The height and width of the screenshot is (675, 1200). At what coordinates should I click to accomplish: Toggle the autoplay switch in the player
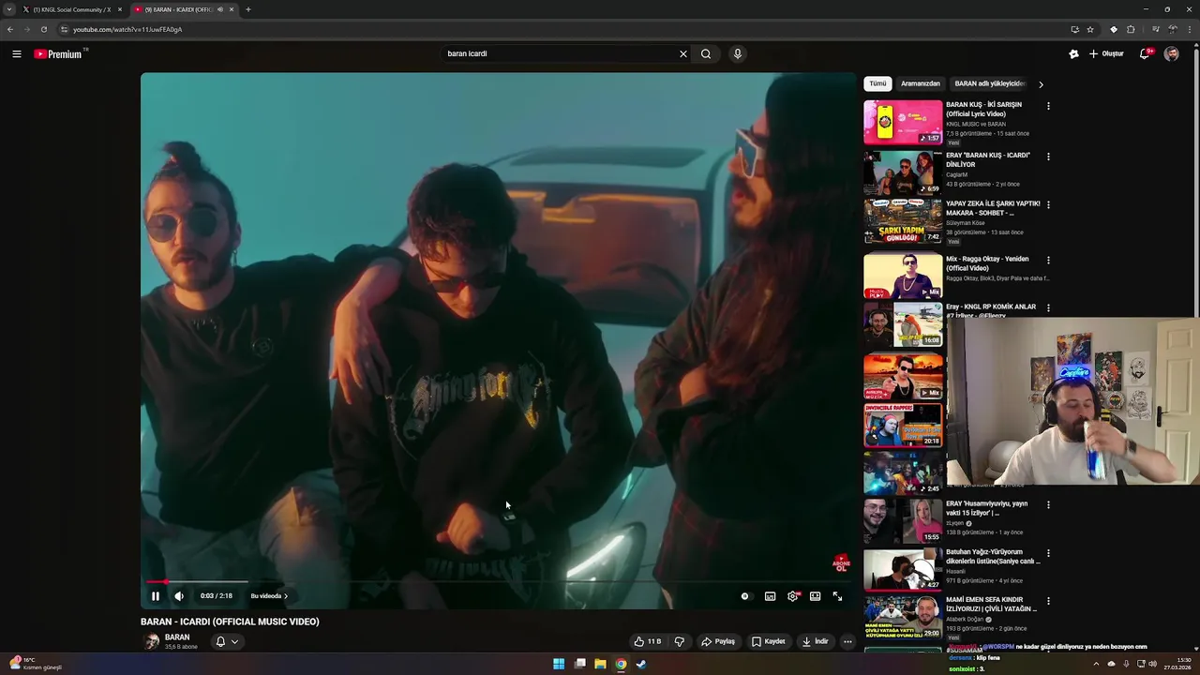[x=745, y=596]
